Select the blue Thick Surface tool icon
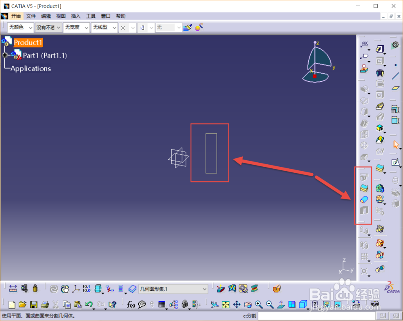403x321 pixels. pos(364,199)
